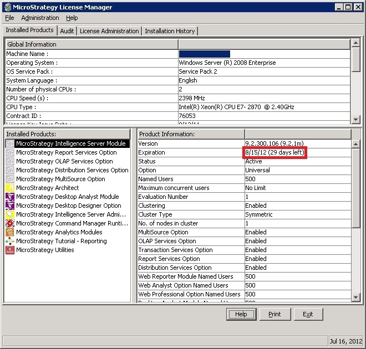Switch to the Audit tab
Image resolution: width=366 pixels, height=349 pixels.
coord(67,31)
